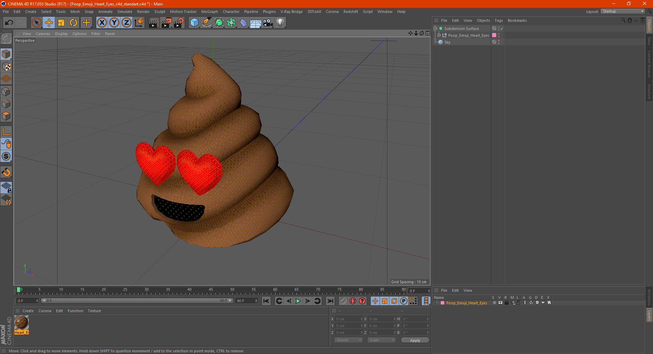The width and height of the screenshot is (653, 354).
Task: Open the Content Browser side tab
Action: (x=649, y=64)
